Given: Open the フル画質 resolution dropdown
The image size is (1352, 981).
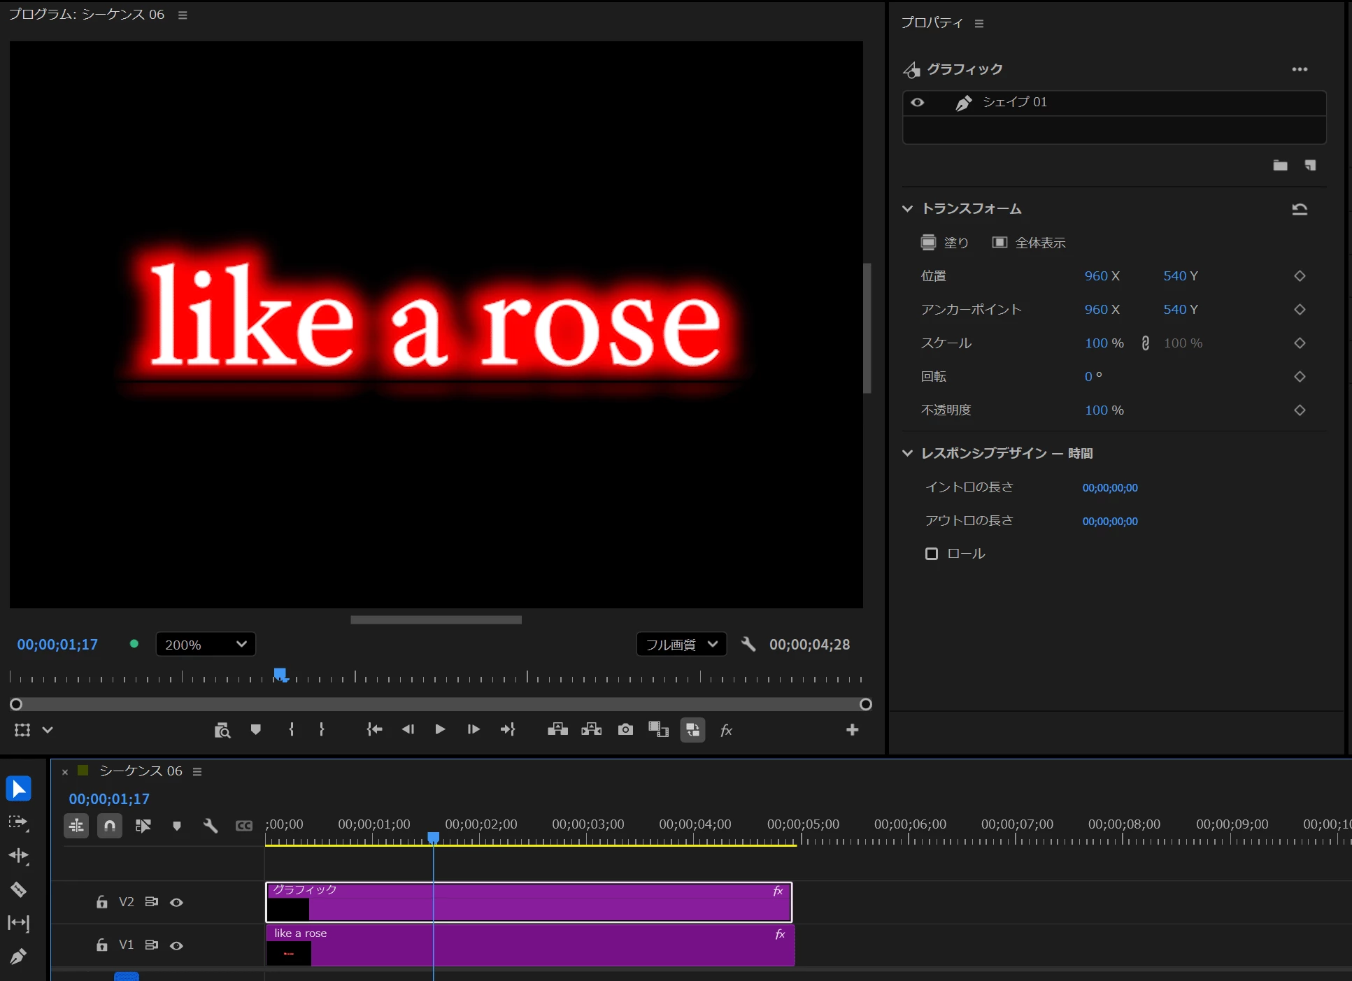Looking at the screenshot, I should [681, 644].
